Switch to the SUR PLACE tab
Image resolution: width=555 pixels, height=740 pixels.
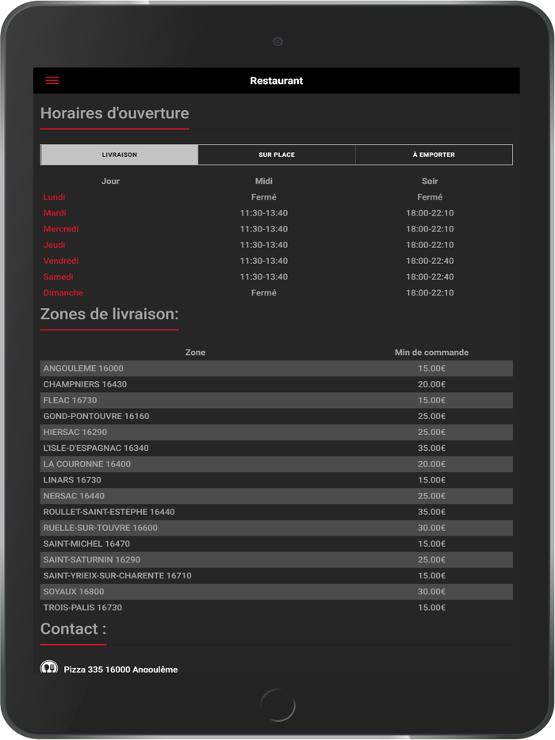[x=277, y=154]
